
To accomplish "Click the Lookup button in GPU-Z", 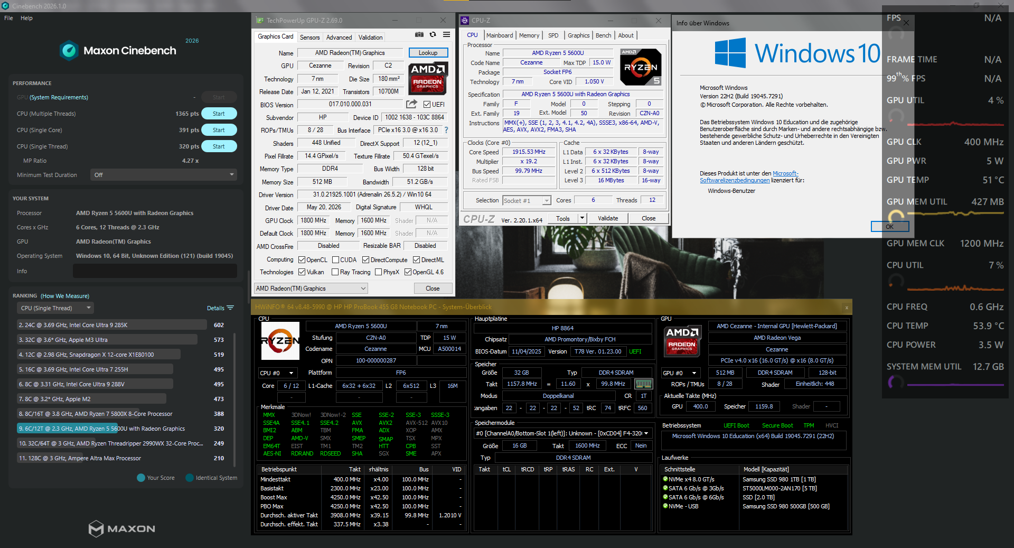I will click(x=428, y=53).
